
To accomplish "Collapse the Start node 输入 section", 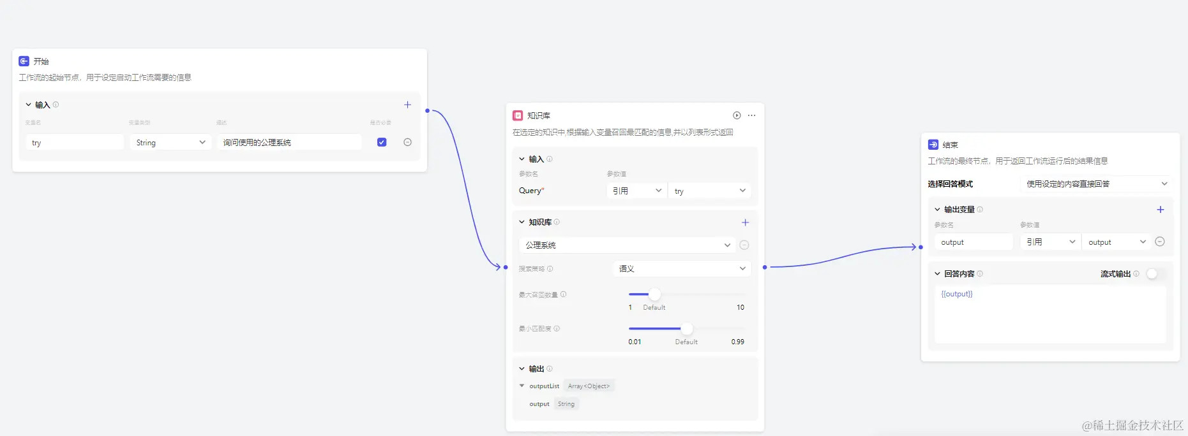I will (x=28, y=105).
